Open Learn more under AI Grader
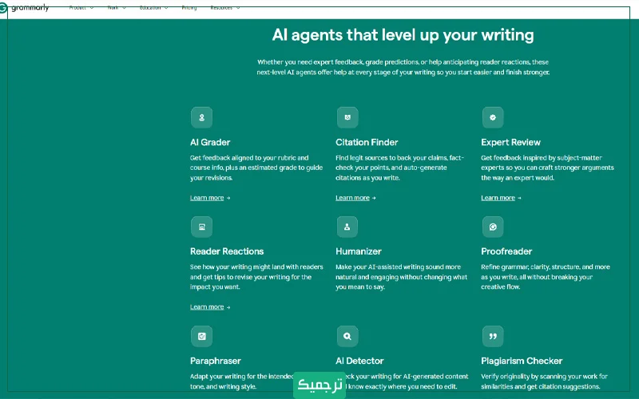The image size is (639, 399). (209, 198)
